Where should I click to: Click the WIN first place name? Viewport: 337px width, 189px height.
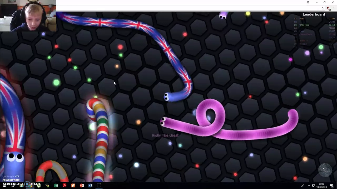tap(301, 19)
